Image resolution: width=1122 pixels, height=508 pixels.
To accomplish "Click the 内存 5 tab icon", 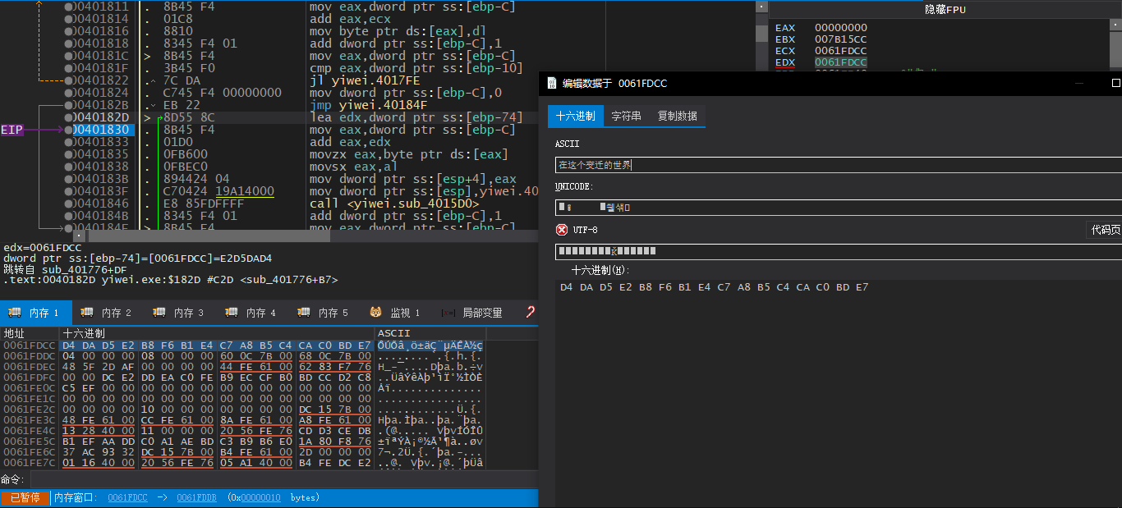I will pyautogui.click(x=304, y=313).
